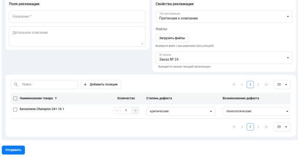
Task: Go to first page in bottom pagination
Action: point(234,127)
